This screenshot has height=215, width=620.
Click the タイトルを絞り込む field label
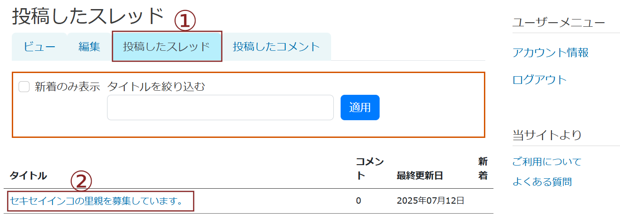click(156, 87)
